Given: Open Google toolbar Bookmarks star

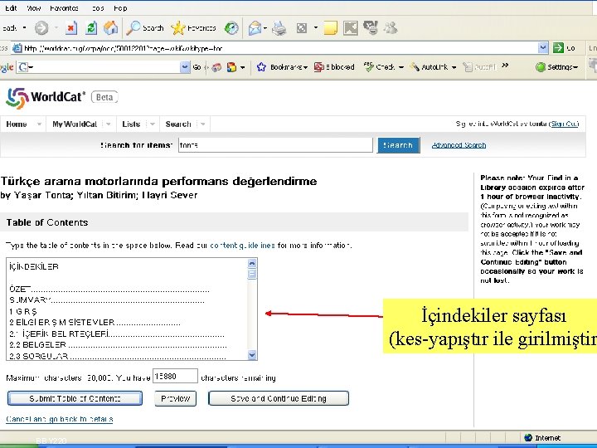Looking at the screenshot, I should click(x=261, y=67).
